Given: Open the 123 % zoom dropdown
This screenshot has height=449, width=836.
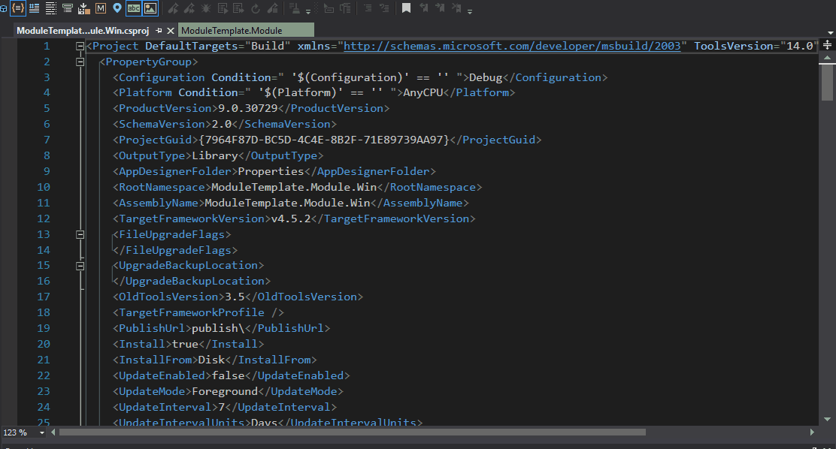Looking at the screenshot, I should pyautogui.click(x=42, y=432).
